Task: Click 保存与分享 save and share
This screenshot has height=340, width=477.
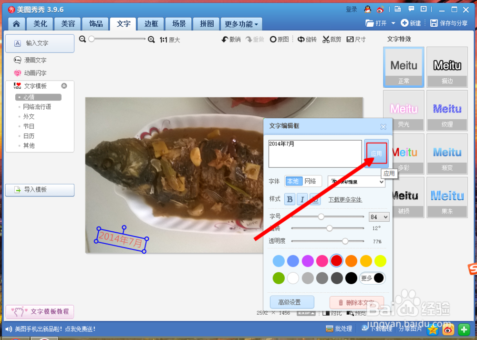Action: click(x=449, y=23)
